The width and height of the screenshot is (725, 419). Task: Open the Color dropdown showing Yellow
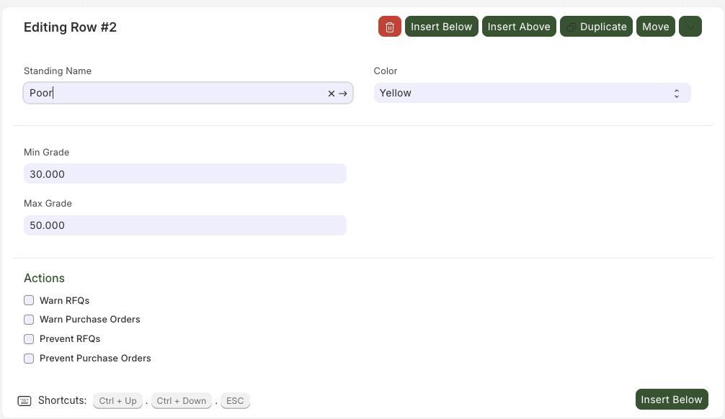532,94
